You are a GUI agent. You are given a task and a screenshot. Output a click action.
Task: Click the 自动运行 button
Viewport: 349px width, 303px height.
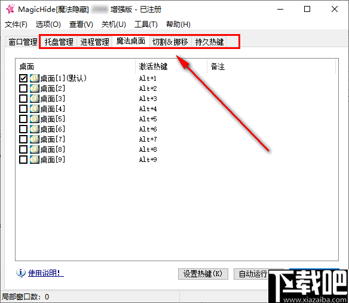click(x=253, y=274)
